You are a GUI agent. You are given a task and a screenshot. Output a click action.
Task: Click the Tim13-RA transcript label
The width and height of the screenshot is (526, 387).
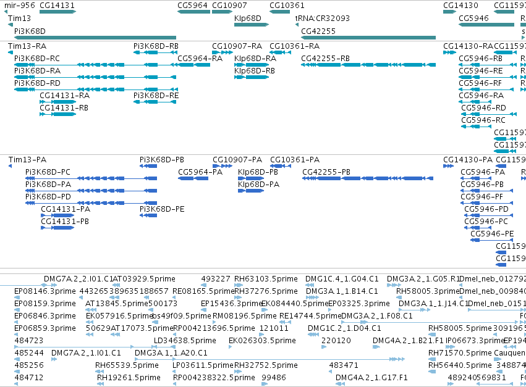click(x=27, y=46)
